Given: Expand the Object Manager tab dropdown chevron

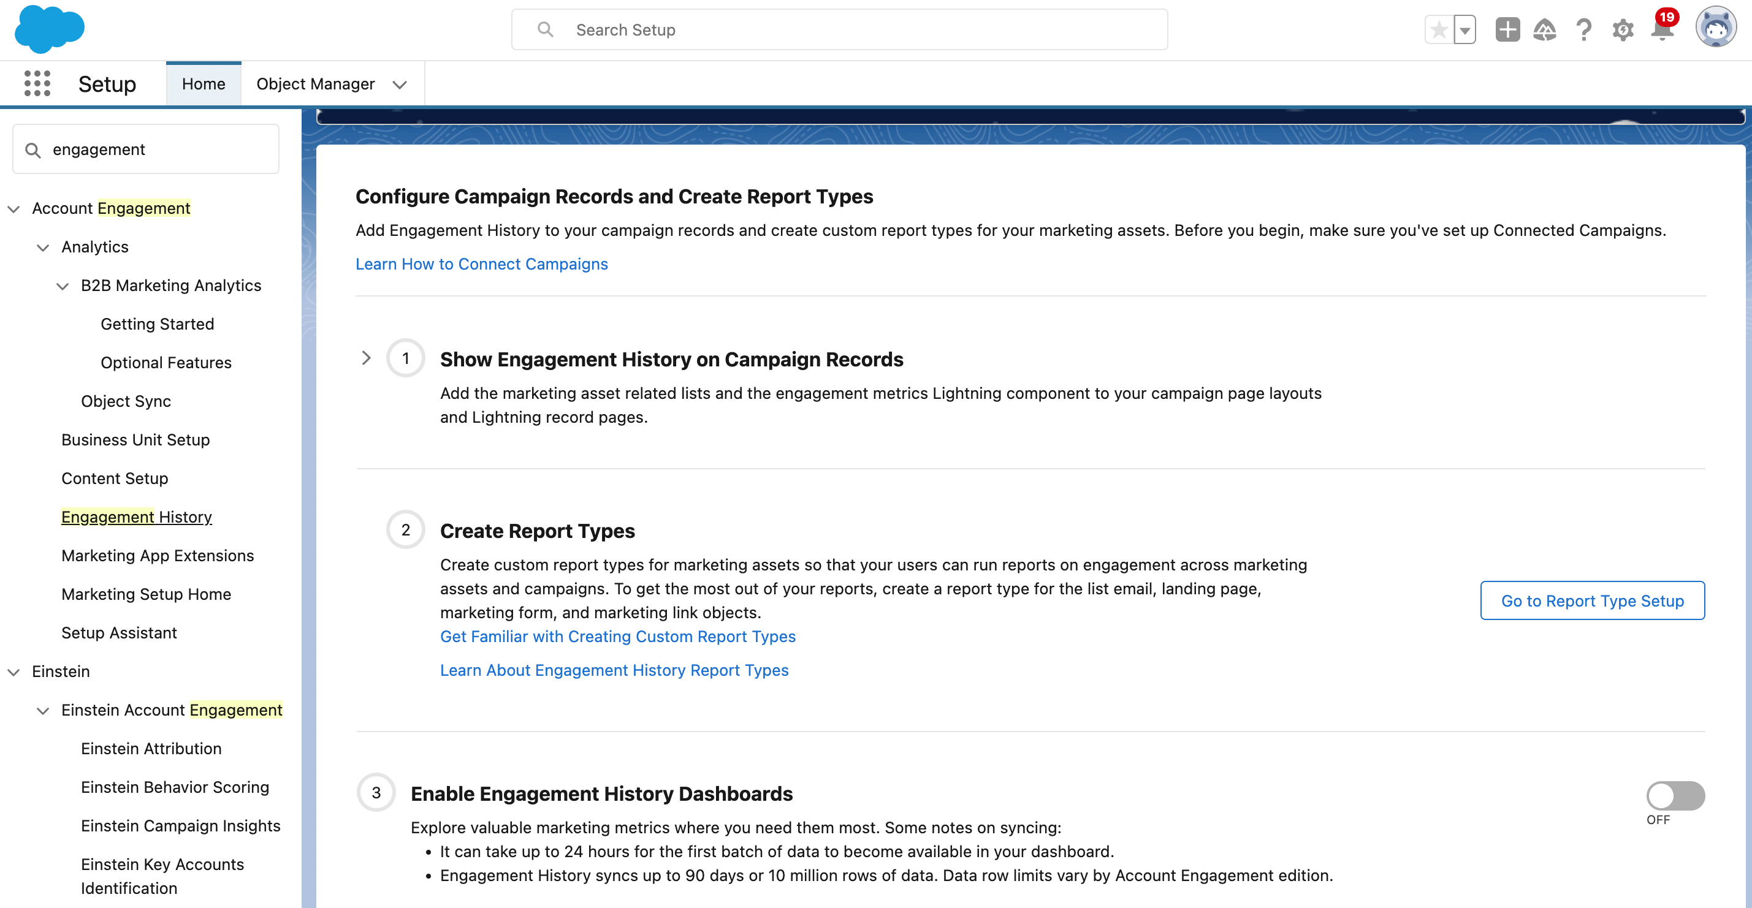Looking at the screenshot, I should point(400,85).
